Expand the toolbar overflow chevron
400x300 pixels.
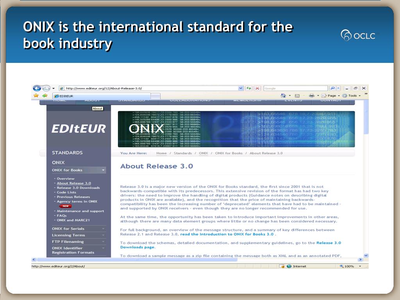pyautogui.click(x=366, y=94)
